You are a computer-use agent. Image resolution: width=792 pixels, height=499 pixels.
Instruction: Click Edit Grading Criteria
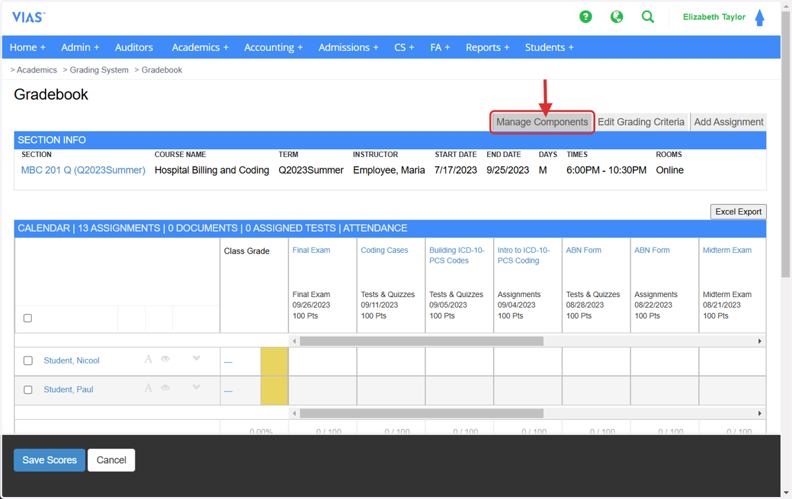(x=641, y=122)
